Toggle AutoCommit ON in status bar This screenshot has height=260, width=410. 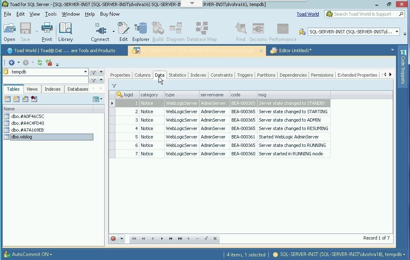click(x=31, y=254)
